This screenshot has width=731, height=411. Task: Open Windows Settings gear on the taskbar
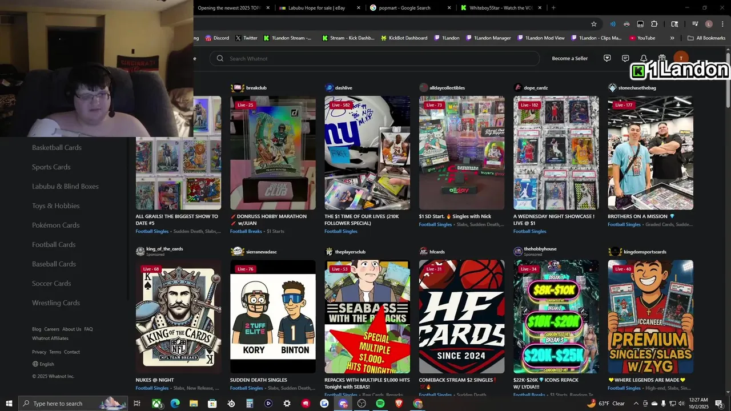click(x=287, y=404)
